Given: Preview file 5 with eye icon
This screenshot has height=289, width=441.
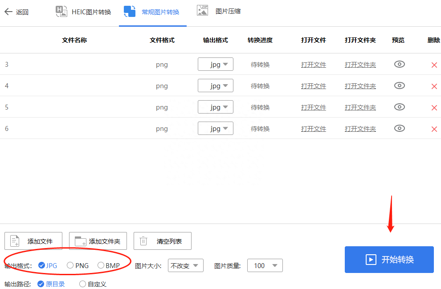Looking at the screenshot, I should click(400, 107).
